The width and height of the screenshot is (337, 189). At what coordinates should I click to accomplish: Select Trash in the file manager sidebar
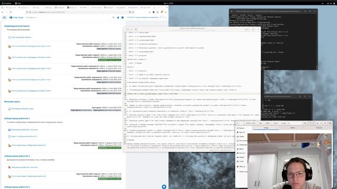coord(242,161)
